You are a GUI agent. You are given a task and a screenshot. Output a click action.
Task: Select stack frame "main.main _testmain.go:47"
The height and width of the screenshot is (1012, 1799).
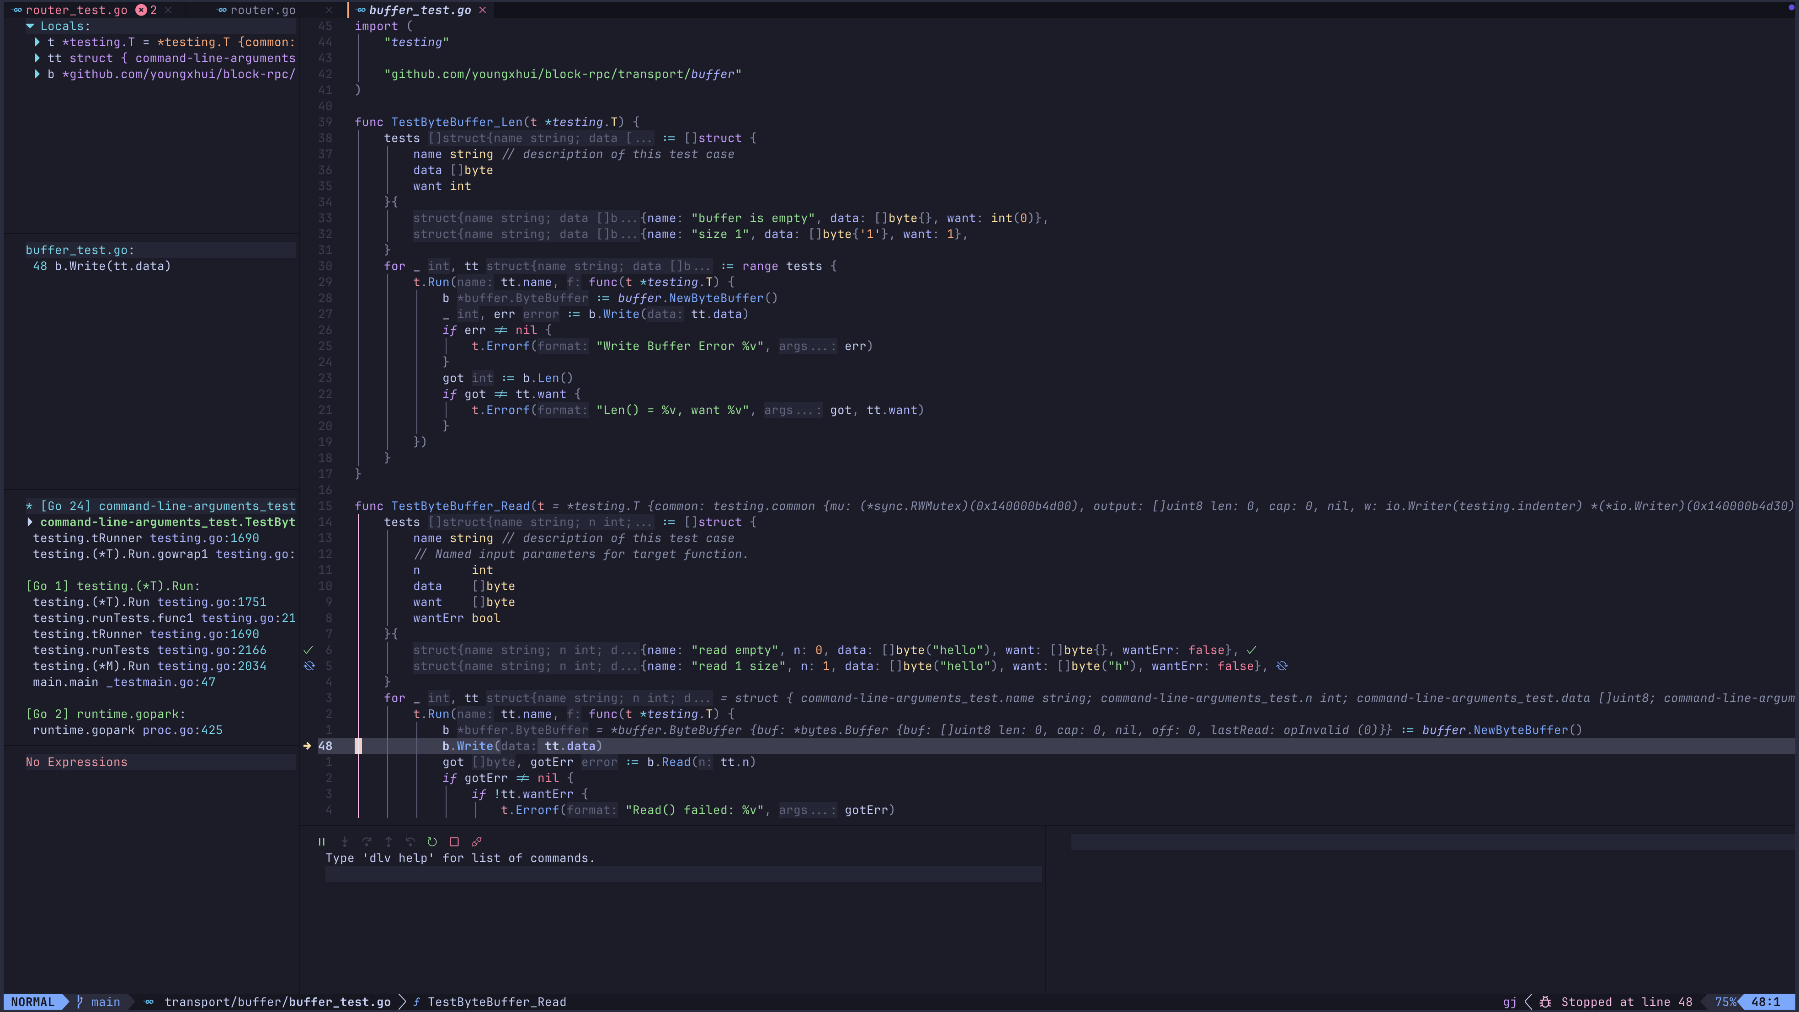(x=124, y=682)
